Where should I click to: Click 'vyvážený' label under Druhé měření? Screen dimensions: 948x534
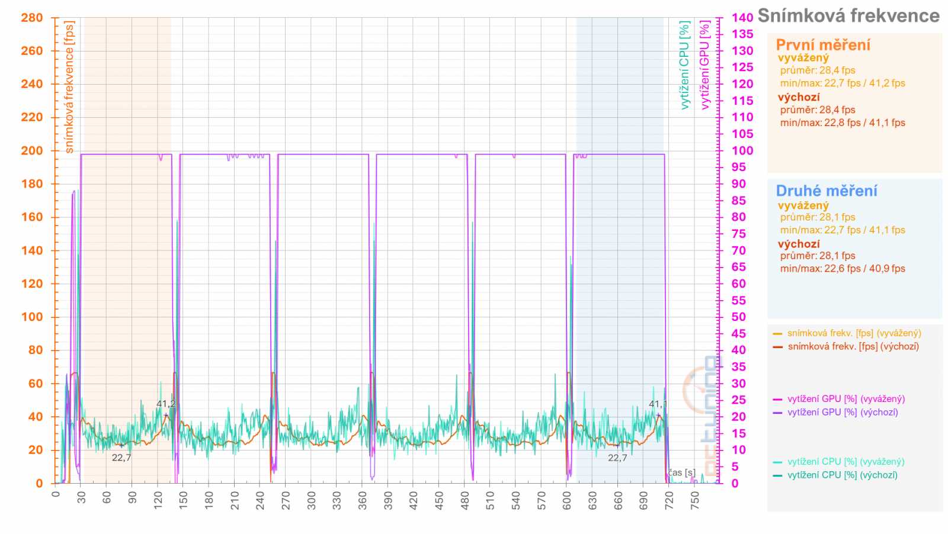803,205
